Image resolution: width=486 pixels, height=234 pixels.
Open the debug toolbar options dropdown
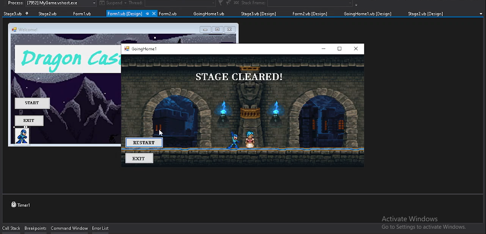pos(356,5)
